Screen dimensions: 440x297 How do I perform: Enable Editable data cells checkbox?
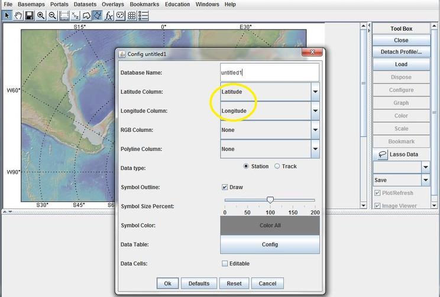coord(225,263)
